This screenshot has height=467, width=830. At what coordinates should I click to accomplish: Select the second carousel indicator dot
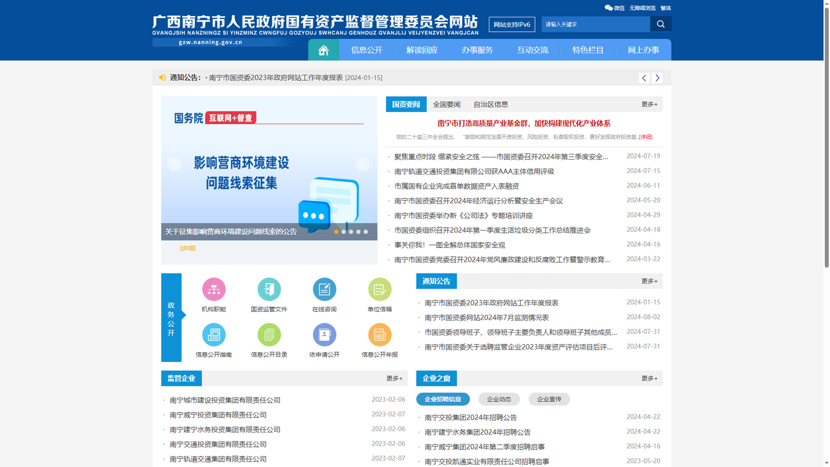tap(344, 232)
